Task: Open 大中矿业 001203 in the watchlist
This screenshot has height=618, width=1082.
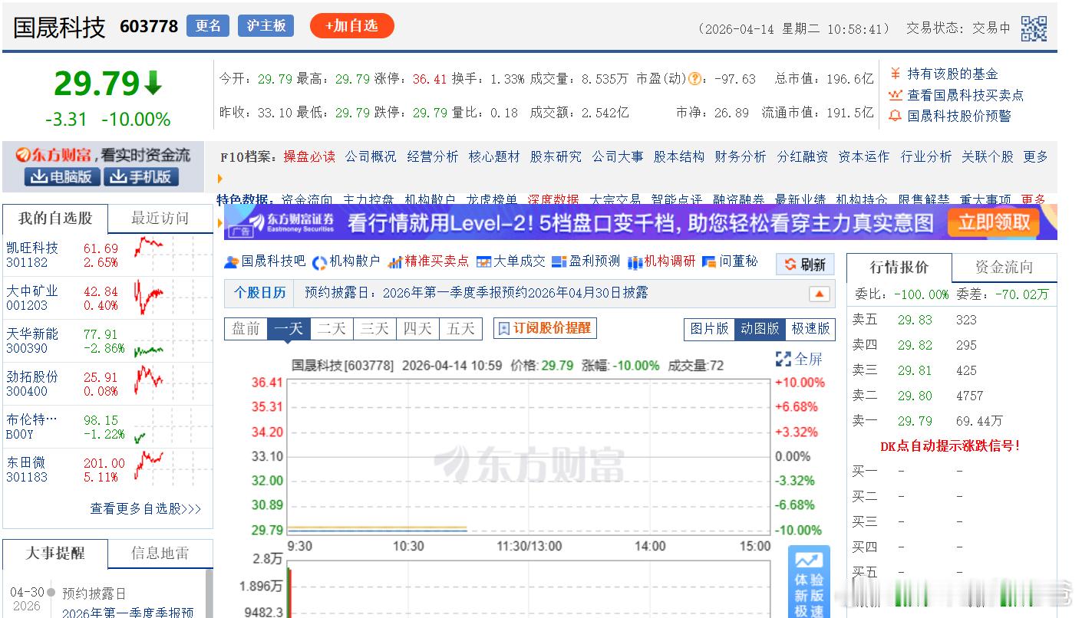Action: pos(32,298)
